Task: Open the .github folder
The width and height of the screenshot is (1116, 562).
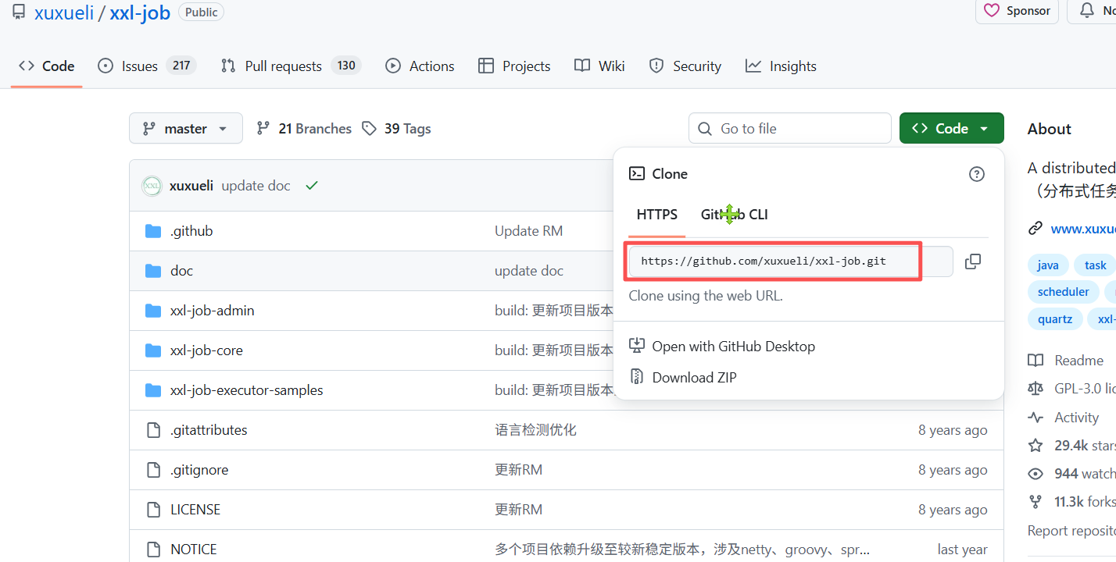Action: [x=191, y=231]
